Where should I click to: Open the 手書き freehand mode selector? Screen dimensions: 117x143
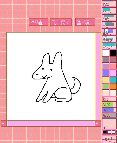109,39
